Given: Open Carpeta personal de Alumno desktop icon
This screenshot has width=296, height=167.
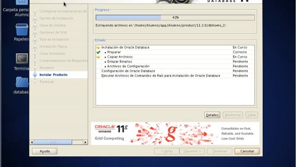Looking at the screenshot, I should tap(22, 2).
